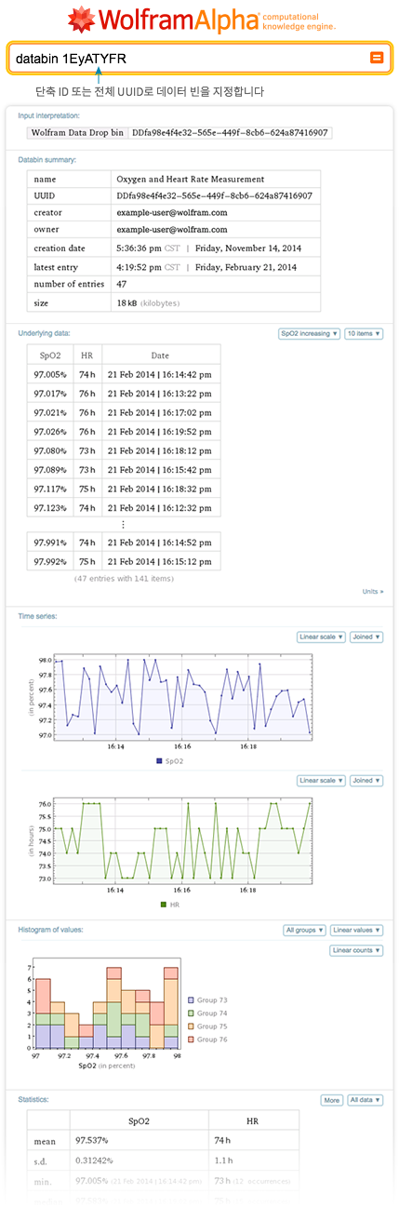
Task: Click the owner row's example-user@wolfram.com
Action: click(172, 231)
